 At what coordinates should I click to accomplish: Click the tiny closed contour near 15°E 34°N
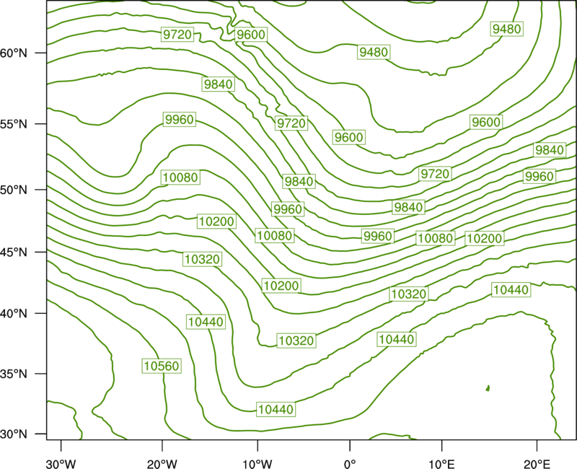pyautogui.click(x=488, y=388)
